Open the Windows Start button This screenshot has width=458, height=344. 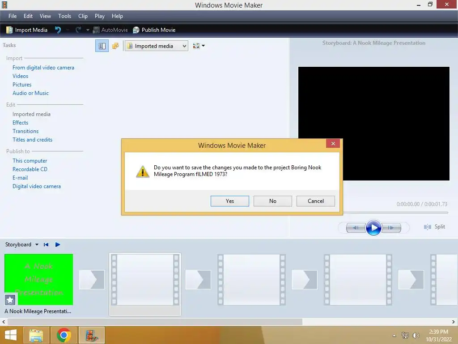click(11, 335)
